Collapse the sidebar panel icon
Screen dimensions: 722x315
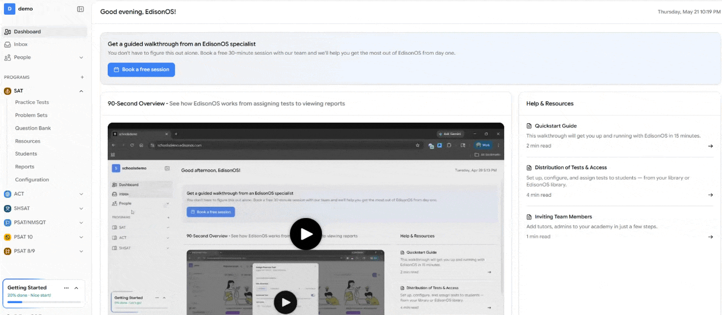[81, 9]
